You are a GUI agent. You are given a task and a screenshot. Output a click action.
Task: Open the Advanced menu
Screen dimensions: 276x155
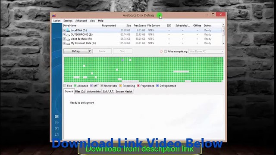[81, 21]
